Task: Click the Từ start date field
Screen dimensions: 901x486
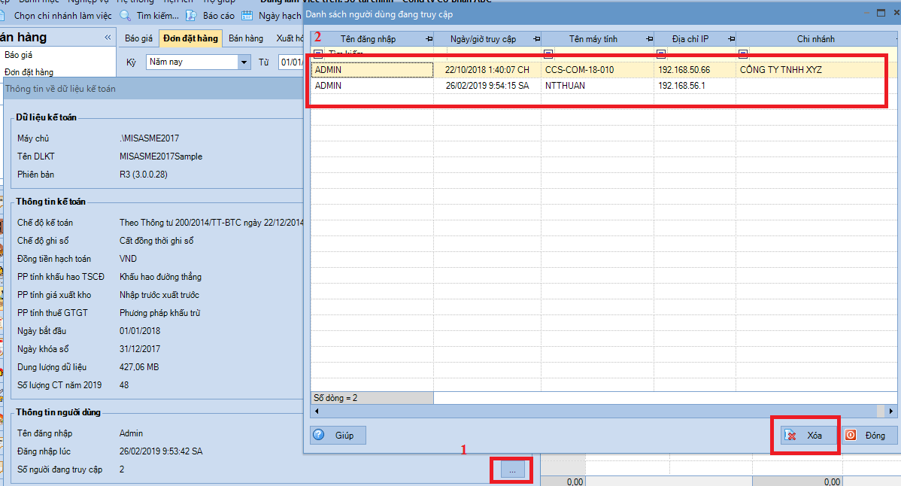Action: (291, 62)
